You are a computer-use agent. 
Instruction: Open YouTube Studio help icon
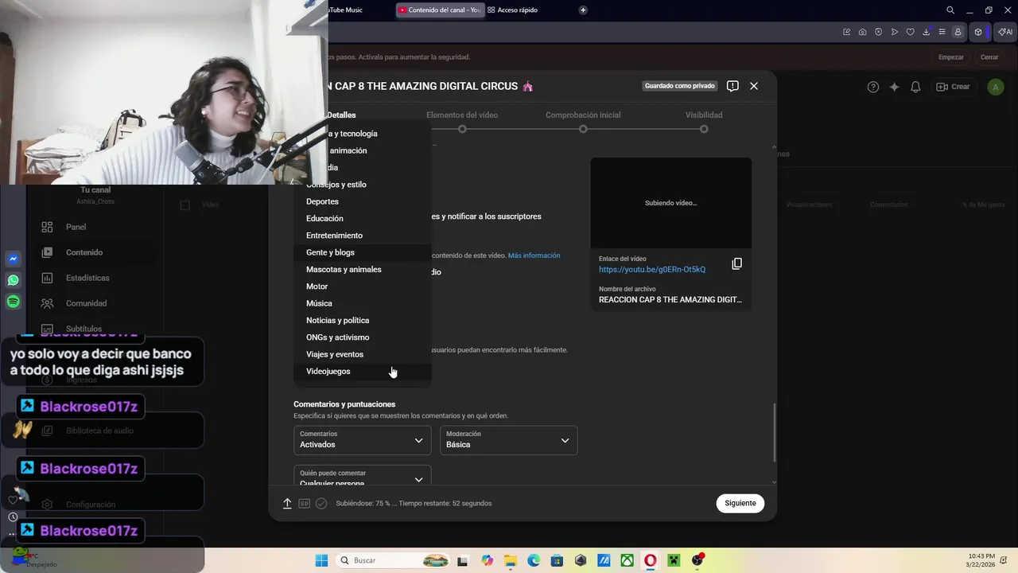coord(873,87)
